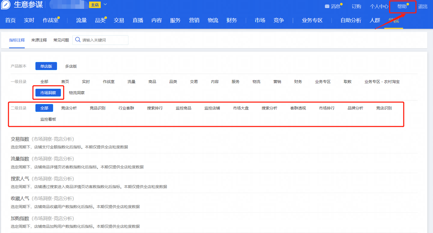This screenshot has height=233, width=433.
Task: Open 订购 in top bar
Action: (356, 6)
